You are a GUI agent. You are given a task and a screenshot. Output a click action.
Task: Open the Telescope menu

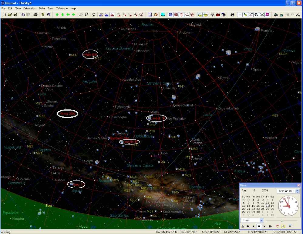pos(62,8)
